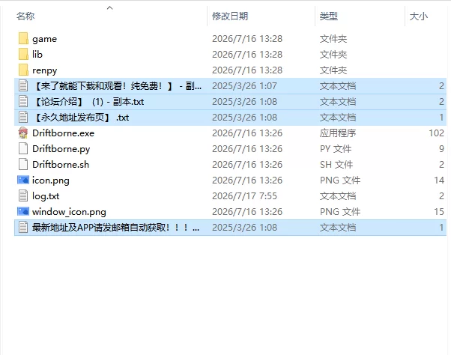Click the window_icon.png image icon

coord(23,211)
